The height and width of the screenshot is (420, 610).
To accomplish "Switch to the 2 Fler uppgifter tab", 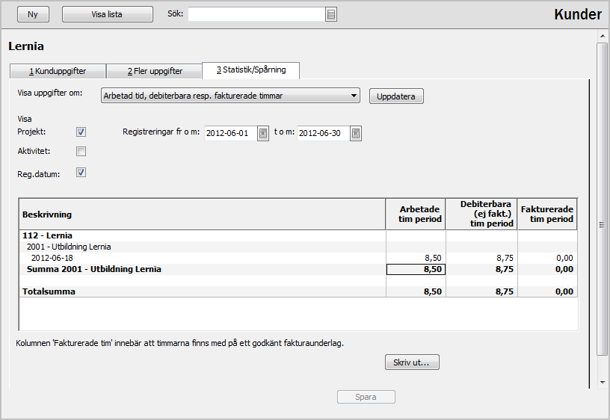I will [x=155, y=71].
